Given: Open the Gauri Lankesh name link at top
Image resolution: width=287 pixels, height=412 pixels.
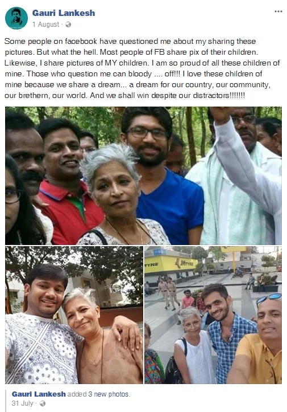Looking at the screenshot, I should coord(64,13).
